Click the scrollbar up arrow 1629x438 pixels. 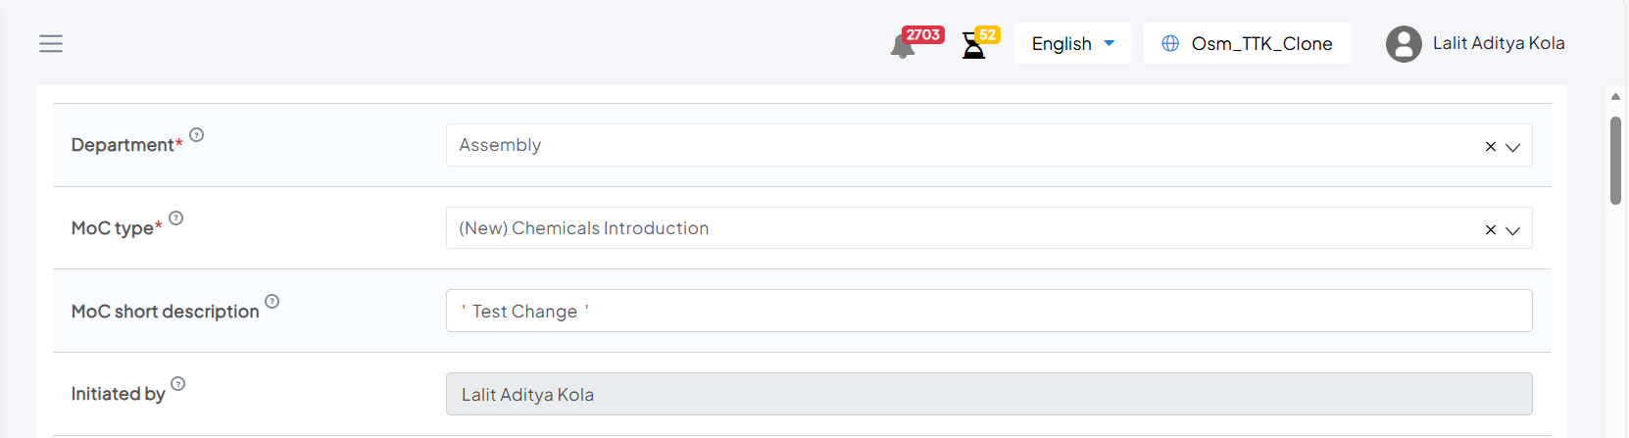pyautogui.click(x=1615, y=97)
